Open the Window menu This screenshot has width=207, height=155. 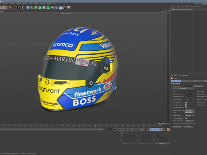point(49,4)
